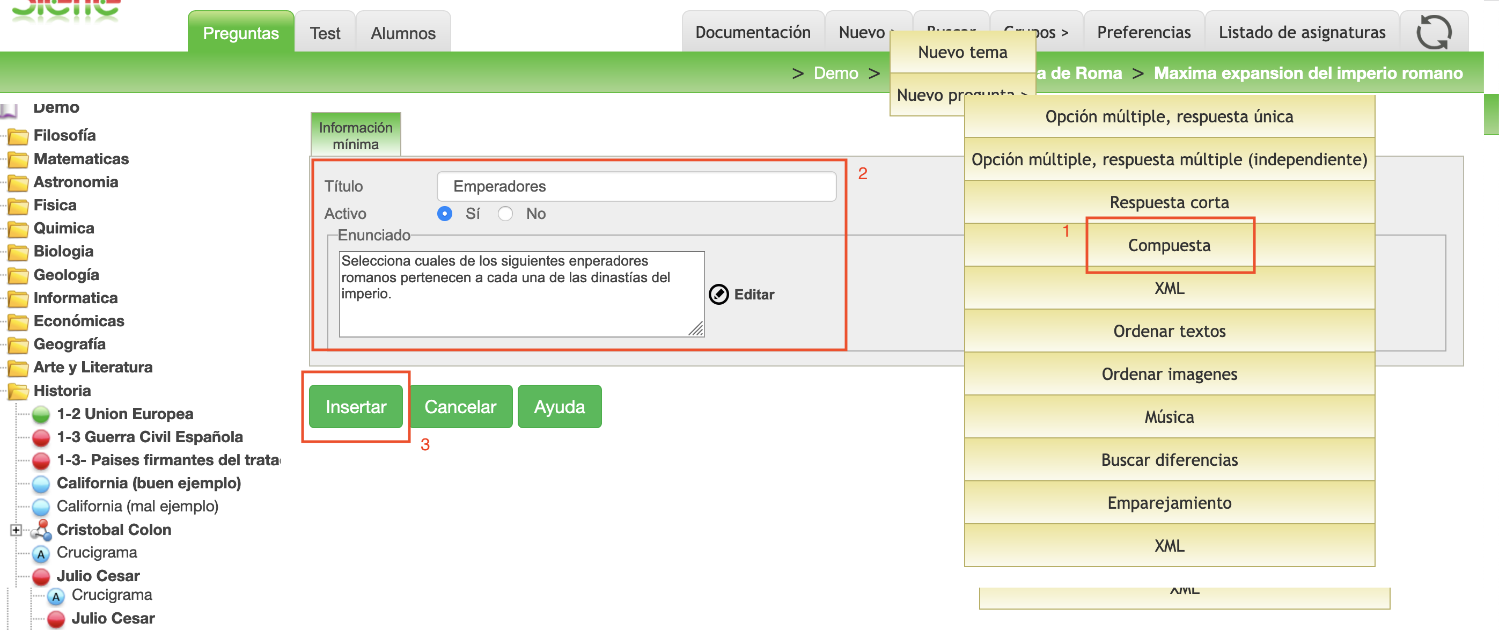
Task: Switch to the Test tab
Action: pyautogui.click(x=325, y=33)
